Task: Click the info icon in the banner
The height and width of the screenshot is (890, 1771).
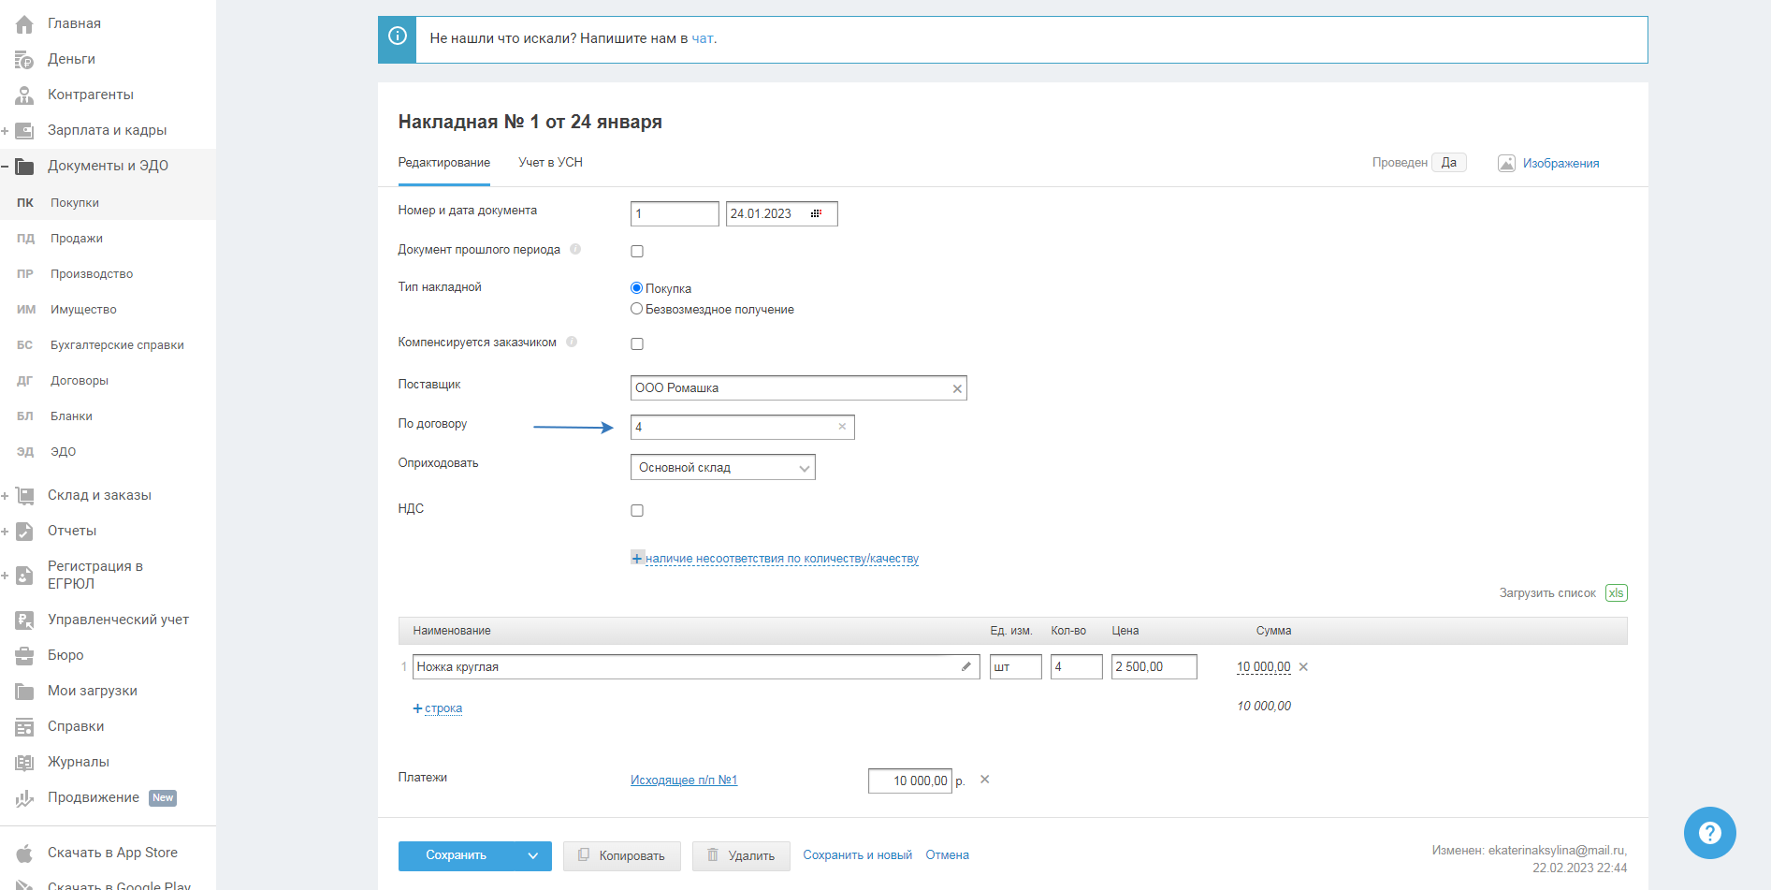Action: [398, 36]
